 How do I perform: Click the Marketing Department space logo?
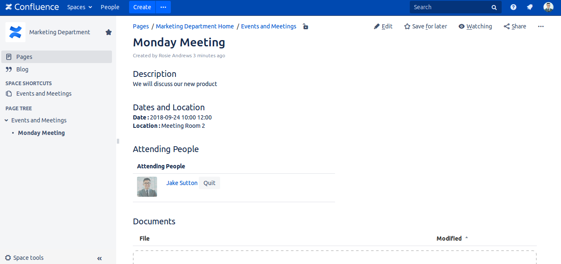point(15,32)
